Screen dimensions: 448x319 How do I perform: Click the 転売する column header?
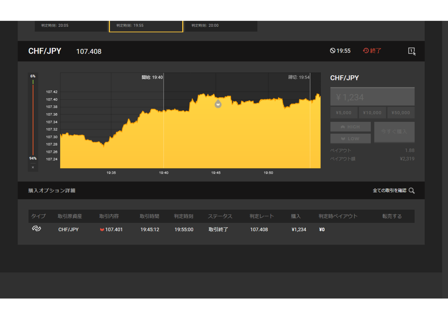[x=392, y=216]
